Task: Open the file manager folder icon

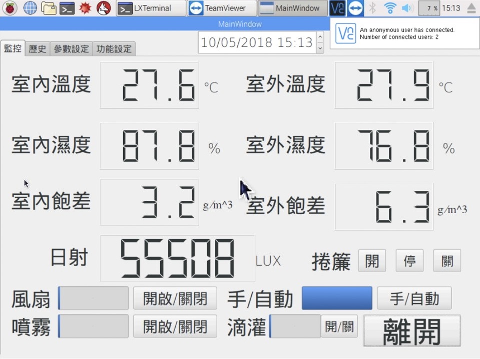Action: pyautogui.click(x=49, y=8)
